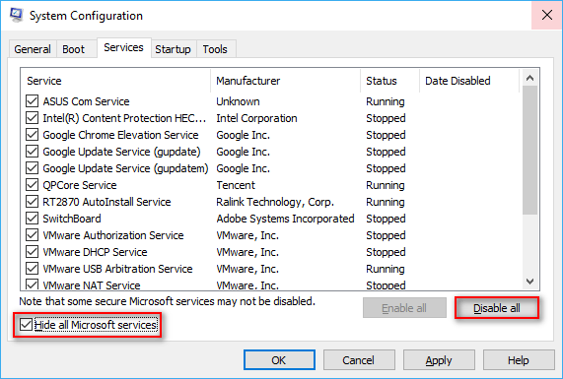Viewport: 563px width, 379px height.
Task: Toggle Google Update Service (gupdate) checkbox
Action: 32,152
